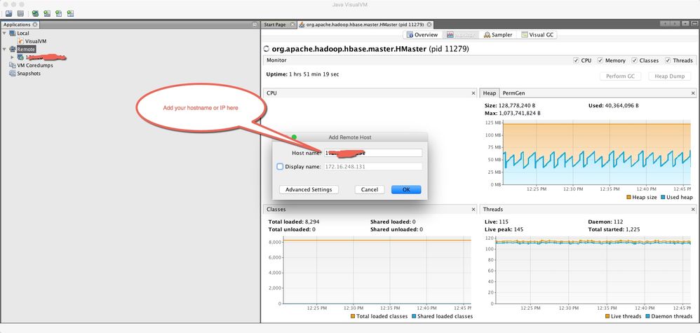700x333 pixels.
Task: Collapse the Remote tree node
Action: 4,49
